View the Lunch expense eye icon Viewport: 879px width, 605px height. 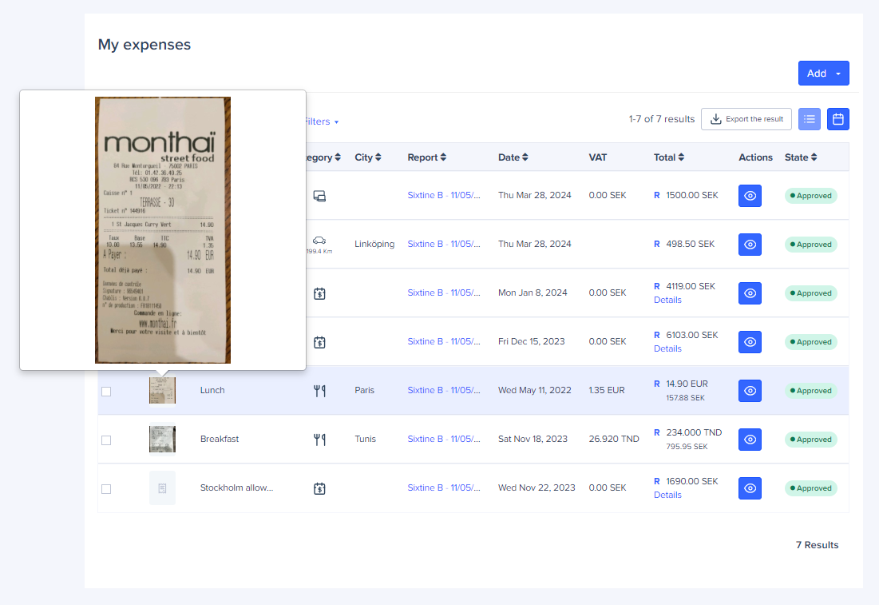pyautogui.click(x=750, y=391)
